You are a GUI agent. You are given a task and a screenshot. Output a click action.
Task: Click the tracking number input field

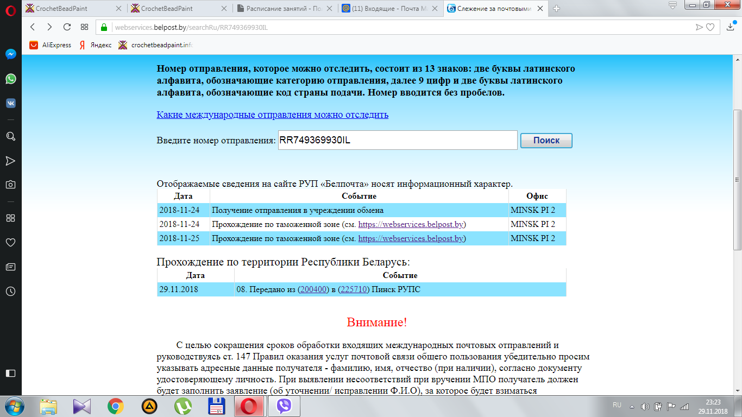click(x=397, y=140)
